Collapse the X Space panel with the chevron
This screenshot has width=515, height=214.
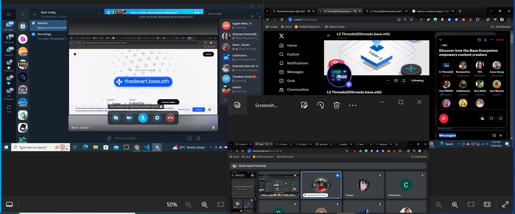441,40
